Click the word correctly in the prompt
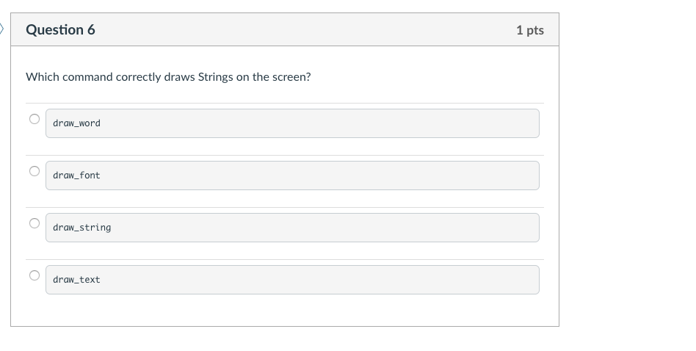The image size is (696, 351). coord(138,76)
